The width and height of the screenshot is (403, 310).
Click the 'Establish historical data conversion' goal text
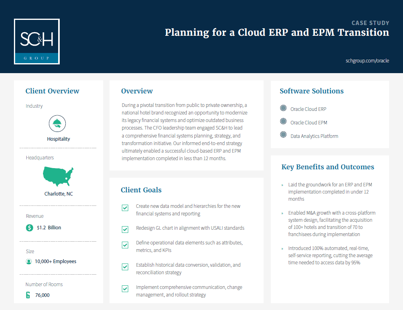(188, 268)
